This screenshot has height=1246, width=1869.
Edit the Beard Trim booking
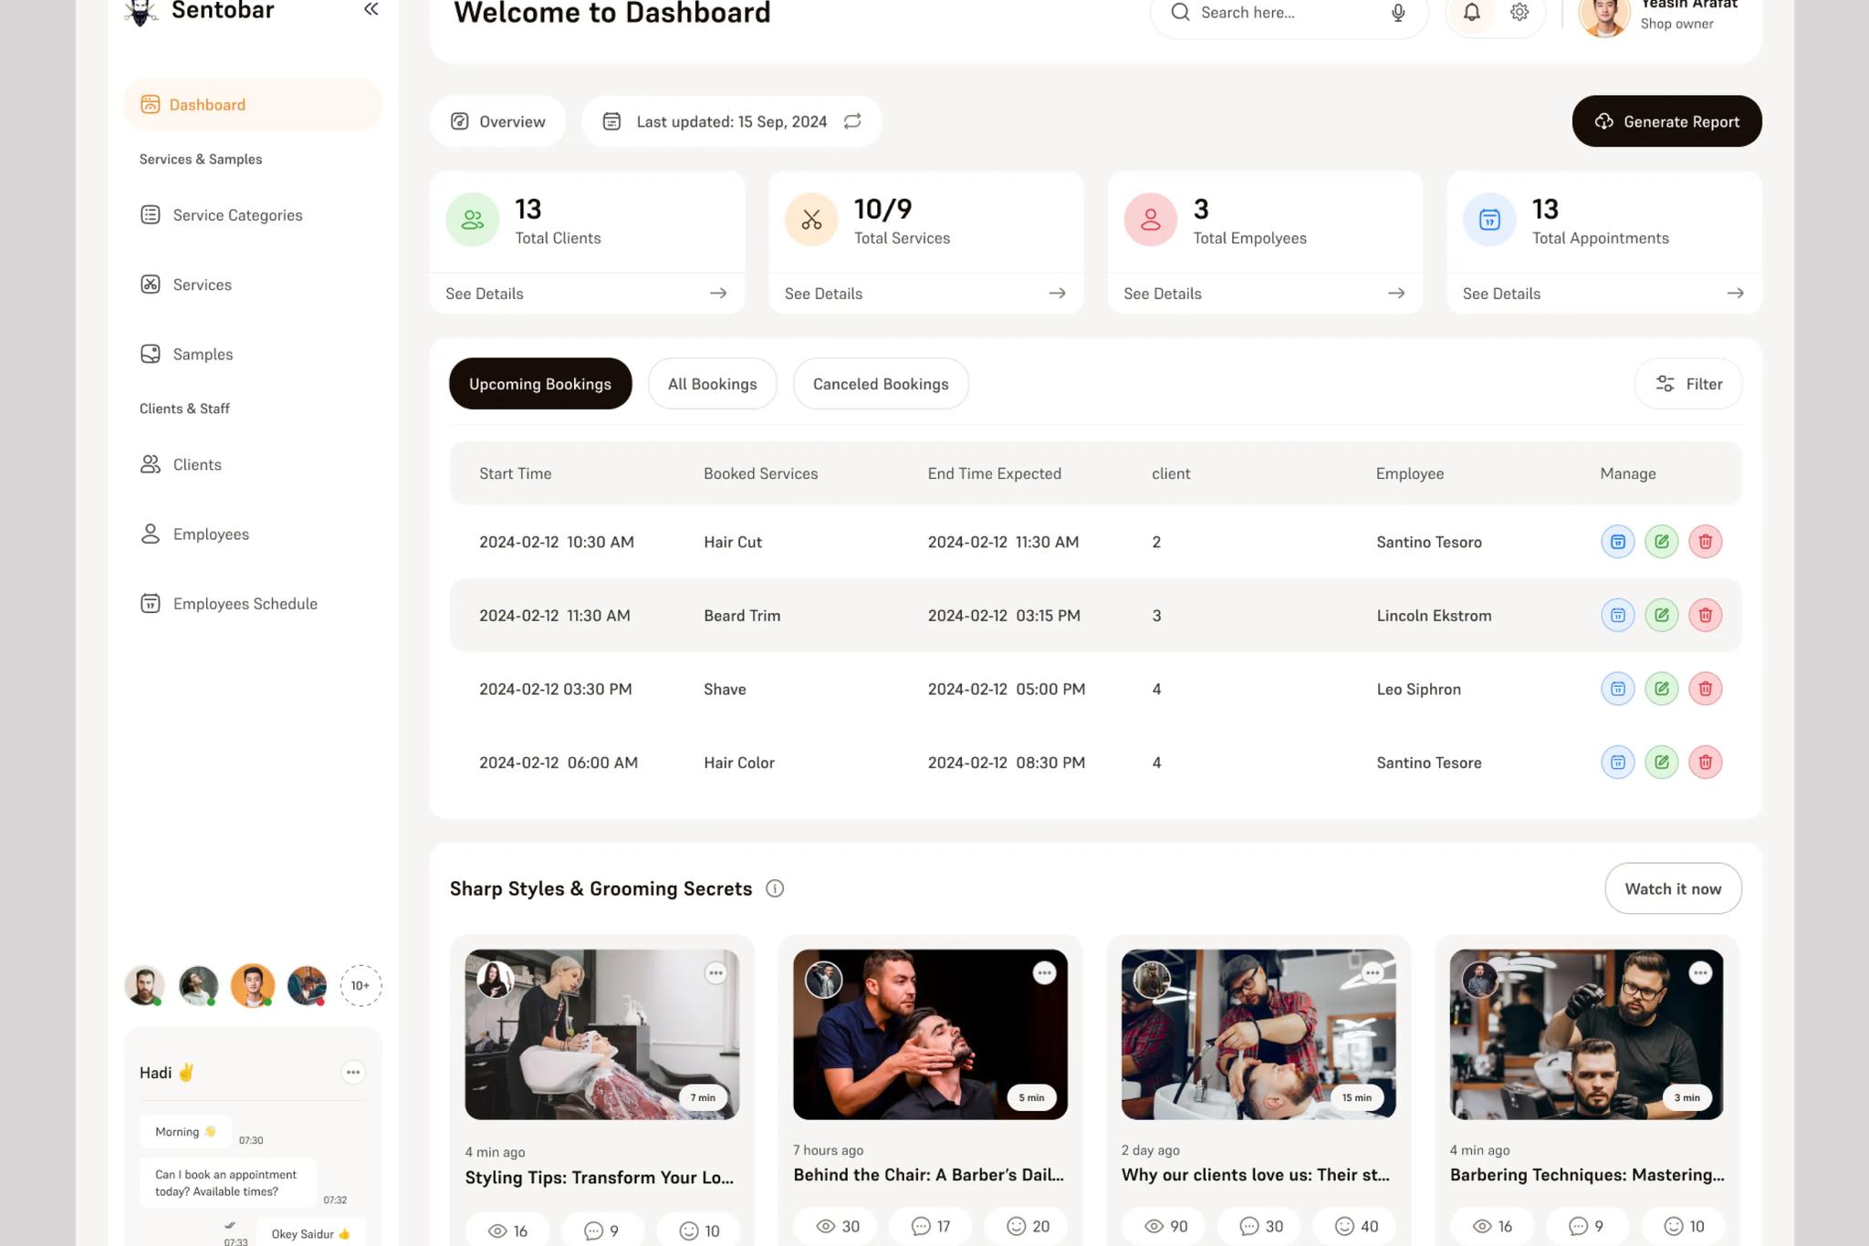(x=1661, y=615)
